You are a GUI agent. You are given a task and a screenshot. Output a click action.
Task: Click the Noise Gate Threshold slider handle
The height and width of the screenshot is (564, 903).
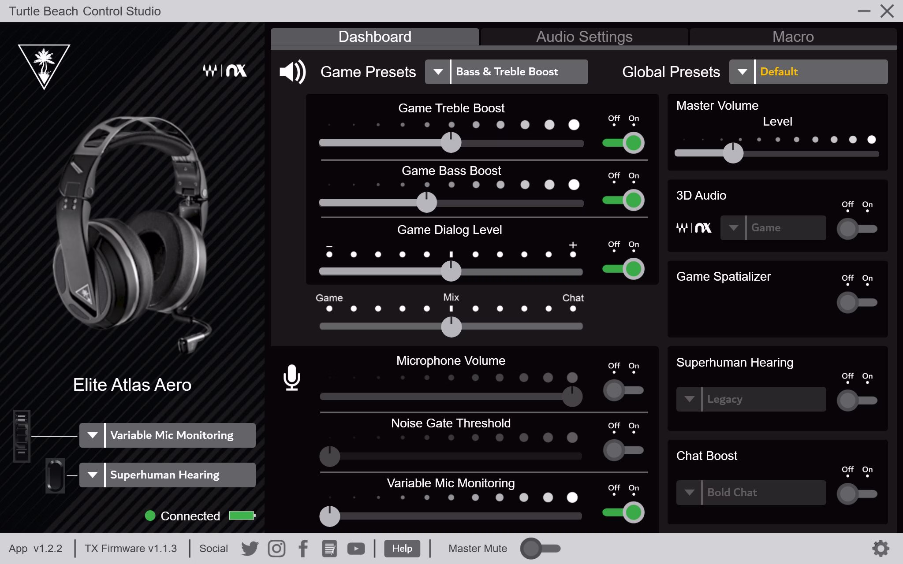330,456
